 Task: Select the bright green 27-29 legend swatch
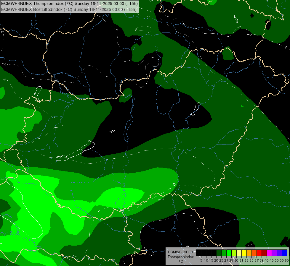click(229, 253)
